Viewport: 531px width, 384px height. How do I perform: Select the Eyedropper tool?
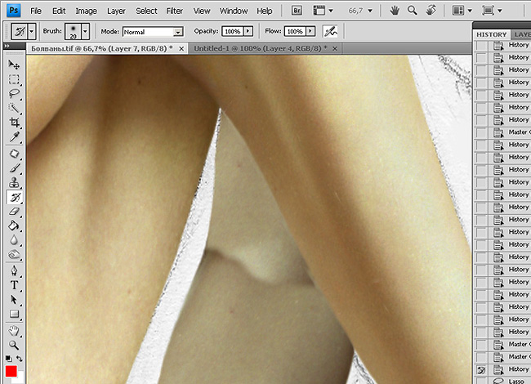[x=14, y=136]
